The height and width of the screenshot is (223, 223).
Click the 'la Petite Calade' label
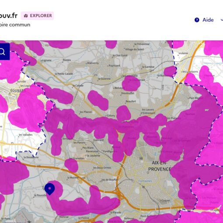(64, 74)
